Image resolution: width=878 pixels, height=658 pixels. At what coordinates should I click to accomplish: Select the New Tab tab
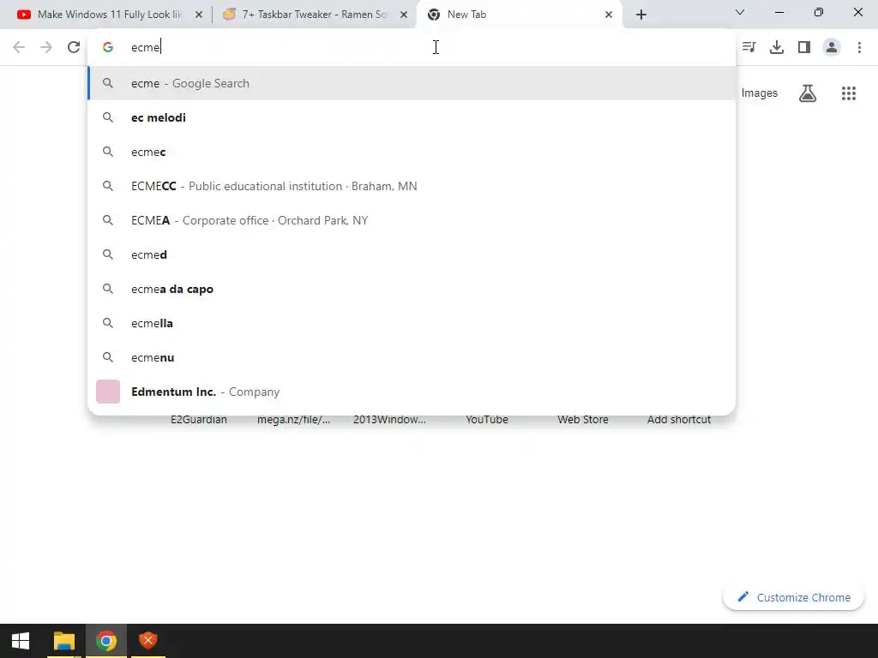(x=520, y=15)
